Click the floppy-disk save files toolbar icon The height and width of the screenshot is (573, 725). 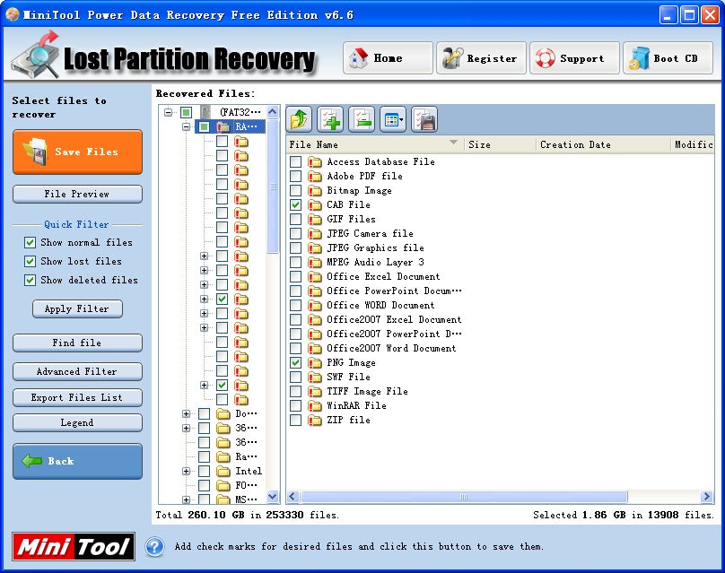tap(424, 119)
